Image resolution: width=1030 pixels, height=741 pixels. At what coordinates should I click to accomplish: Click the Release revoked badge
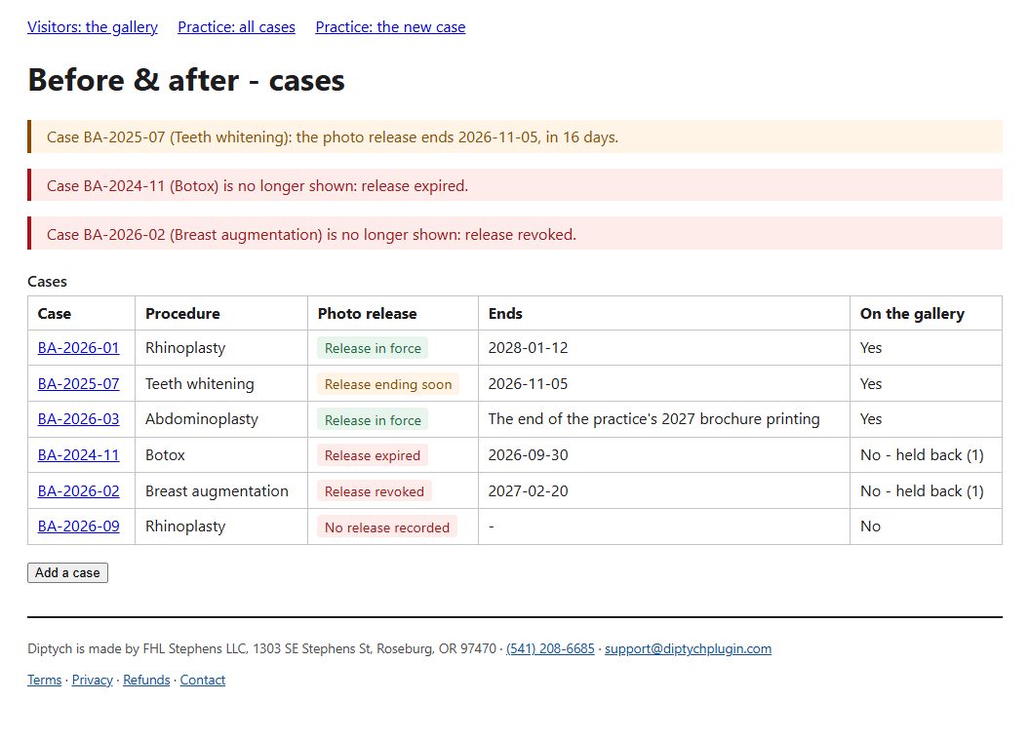tap(375, 491)
